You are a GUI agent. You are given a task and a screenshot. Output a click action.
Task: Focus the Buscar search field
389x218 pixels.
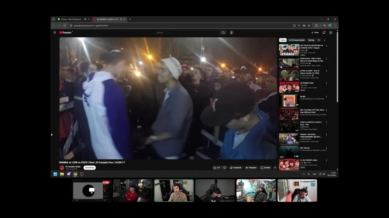coord(188,32)
